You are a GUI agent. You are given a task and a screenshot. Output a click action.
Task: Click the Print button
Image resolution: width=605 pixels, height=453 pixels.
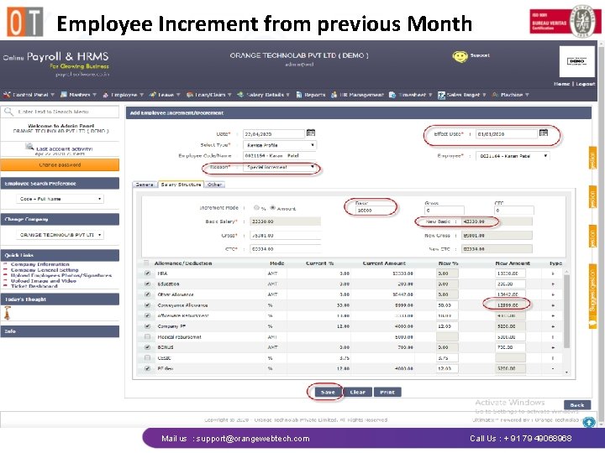click(x=387, y=392)
